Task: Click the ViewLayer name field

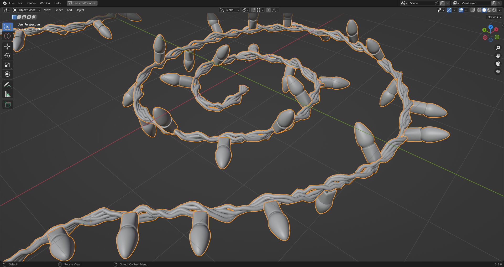Action: [x=475, y=3]
